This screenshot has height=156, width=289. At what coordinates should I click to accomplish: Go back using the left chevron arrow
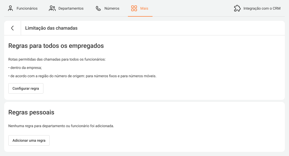[x=12, y=28]
